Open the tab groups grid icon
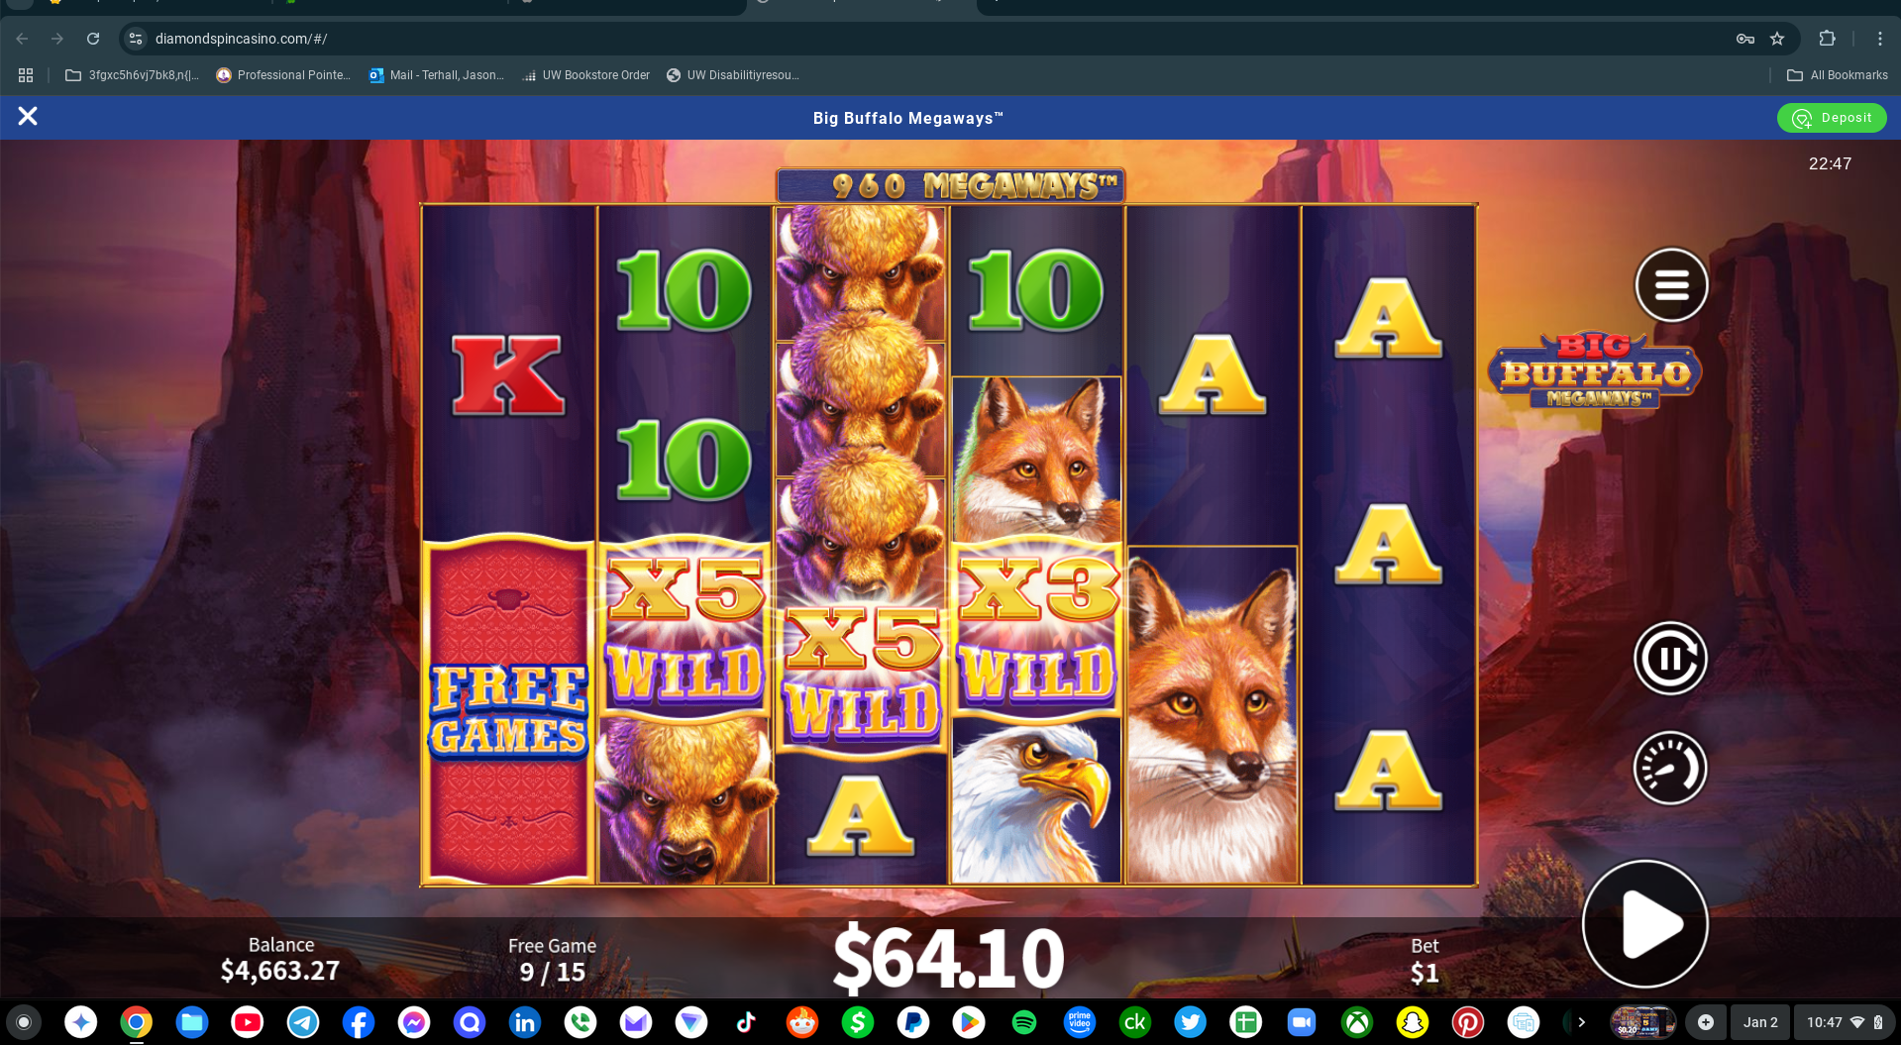The image size is (1901, 1045). [26, 75]
